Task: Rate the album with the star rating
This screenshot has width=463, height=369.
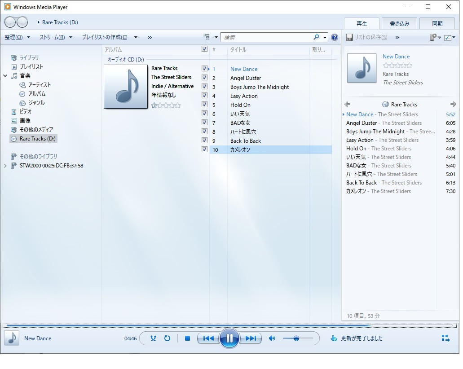Action: tap(166, 105)
